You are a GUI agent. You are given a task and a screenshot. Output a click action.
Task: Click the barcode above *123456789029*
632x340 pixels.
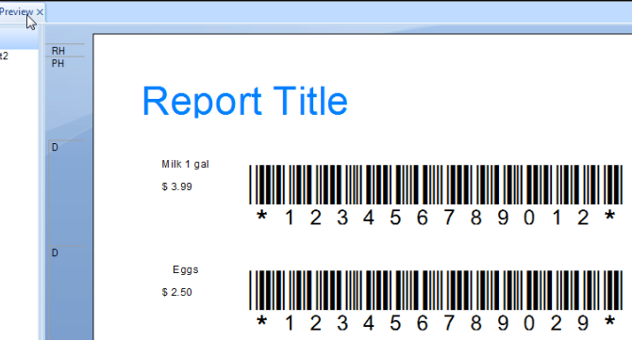[436, 290]
